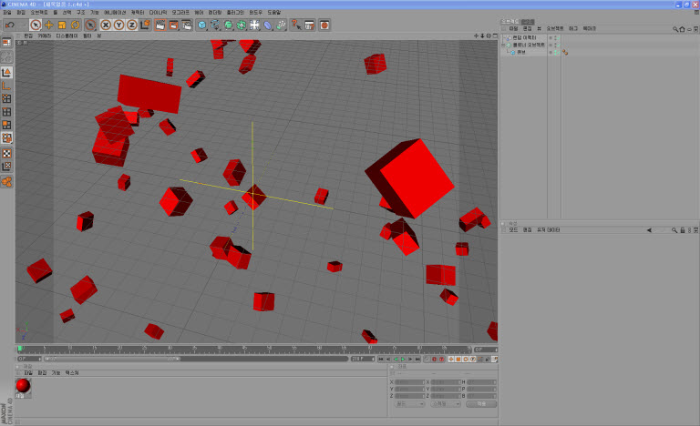Switch to the 구조 tab beside 오브젝트
700x426 pixels.
528,22
